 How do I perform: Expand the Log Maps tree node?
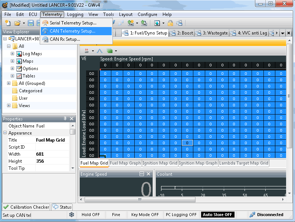(12, 54)
